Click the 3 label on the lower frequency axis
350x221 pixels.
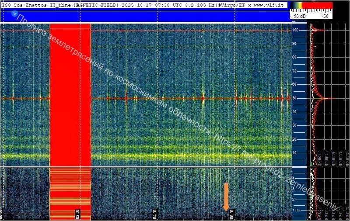[294, 189]
